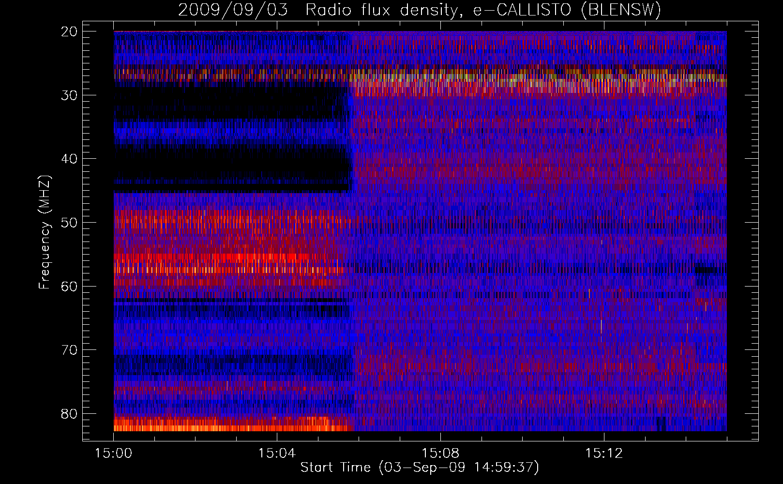Click the 20 MHz frequency tick label
Image resolution: width=783 pixels, height=484 pixels.
click(70, 31)
